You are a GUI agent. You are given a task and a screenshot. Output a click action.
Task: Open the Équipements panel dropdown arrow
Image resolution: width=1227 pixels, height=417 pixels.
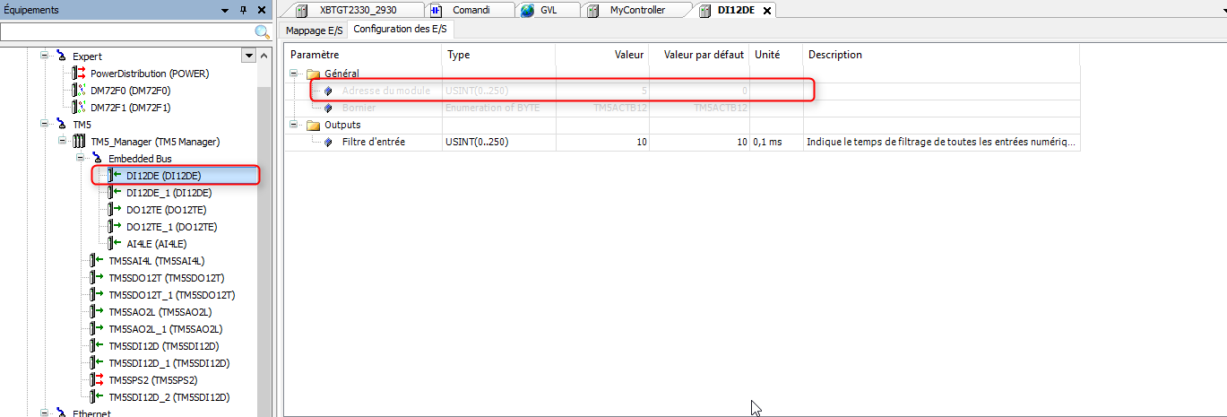(x=225, y=10)
